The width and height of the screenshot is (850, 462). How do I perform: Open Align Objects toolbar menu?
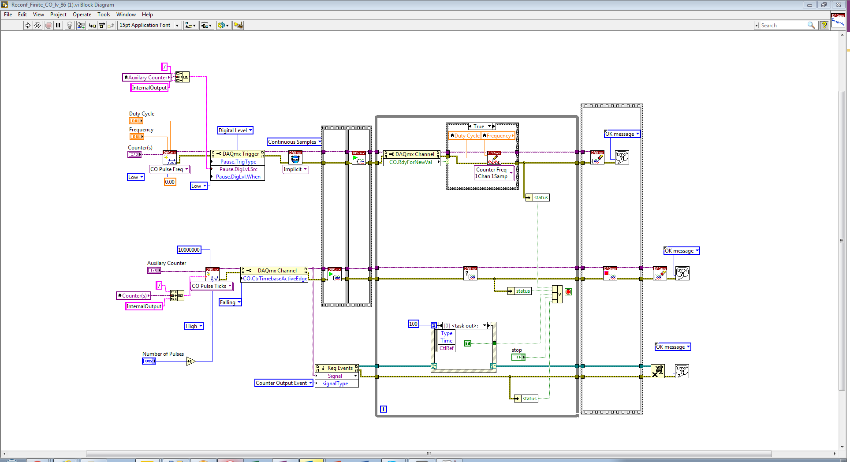[190, 25]
